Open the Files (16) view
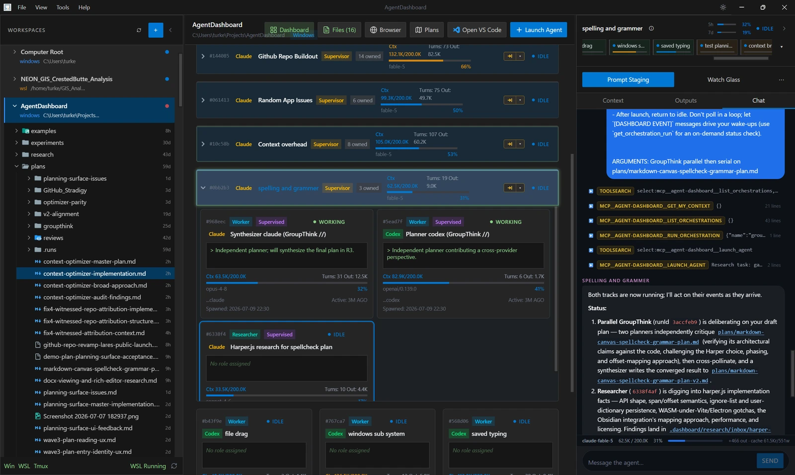795x475 pixels. pos(339,30)
